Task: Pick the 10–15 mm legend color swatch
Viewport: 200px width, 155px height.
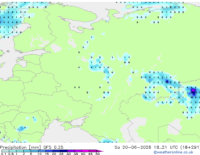Action: coord(42,151)
